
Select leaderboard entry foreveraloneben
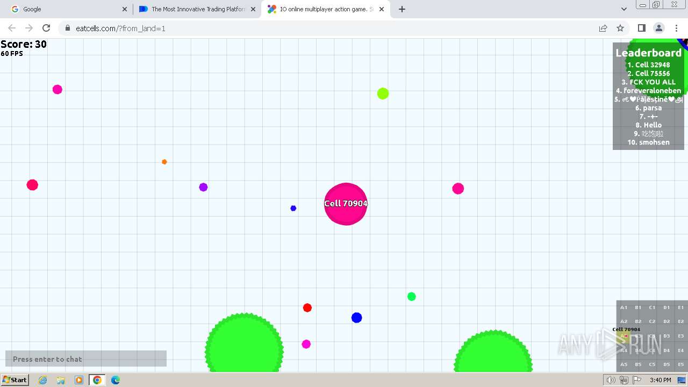(x=648, y=90)
